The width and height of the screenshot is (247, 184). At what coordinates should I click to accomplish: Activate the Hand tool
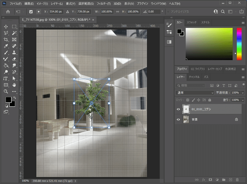(x=14, y=85)
